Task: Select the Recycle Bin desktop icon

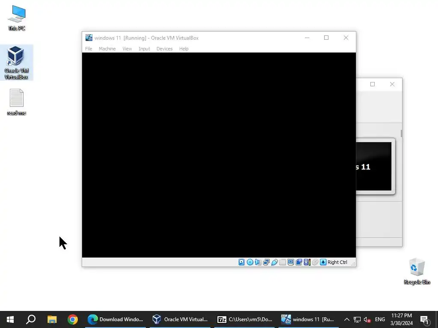Action: (417, 271)
